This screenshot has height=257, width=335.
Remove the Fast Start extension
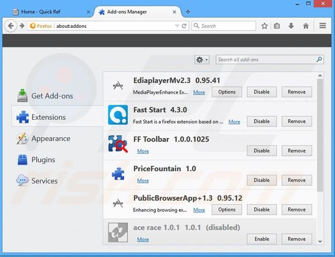click(296, 122)
